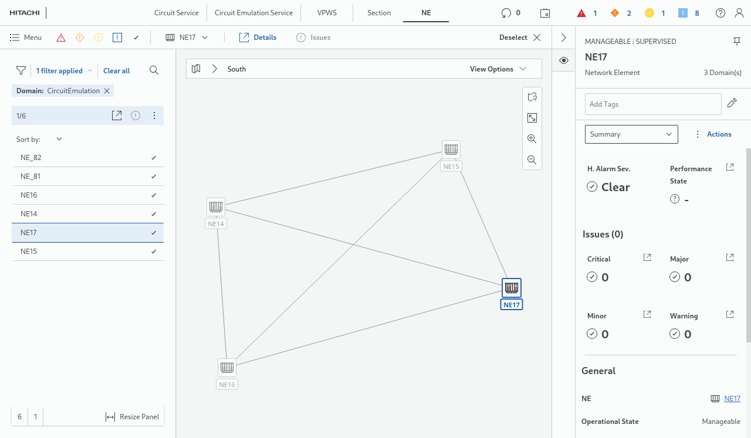Click the map zoom in icon

tap(532, 139)
